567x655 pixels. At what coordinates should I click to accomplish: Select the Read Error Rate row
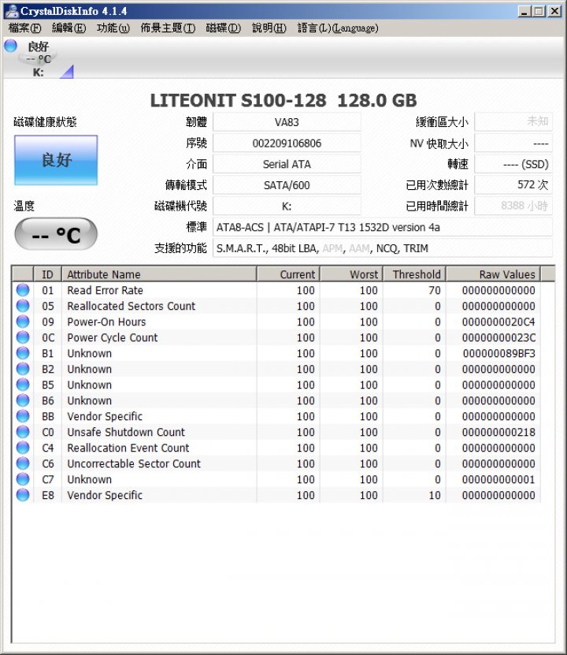pyautogui.click(x=276, y=290)
